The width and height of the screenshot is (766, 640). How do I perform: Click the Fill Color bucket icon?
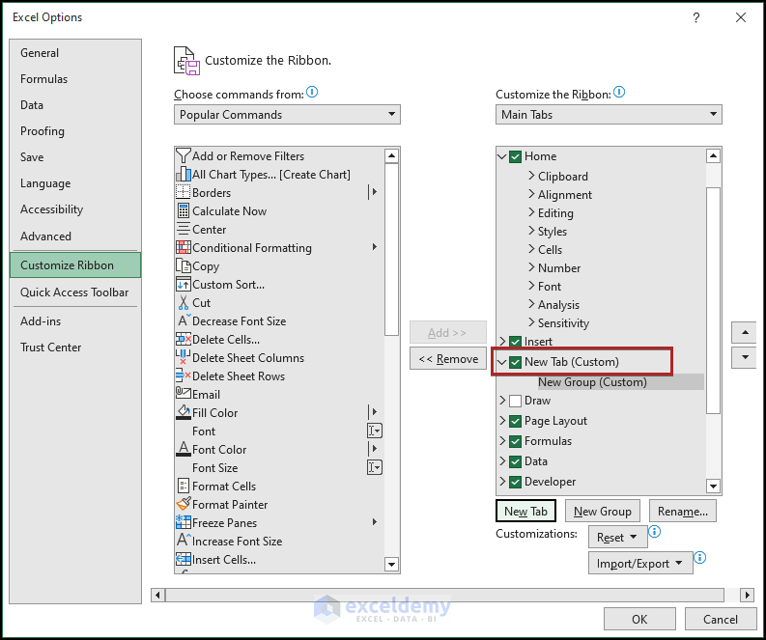(184, 412)
